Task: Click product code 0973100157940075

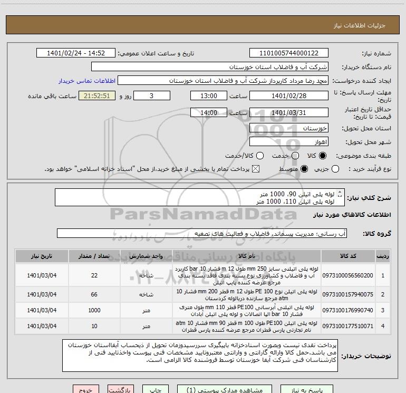Action: 348,294
